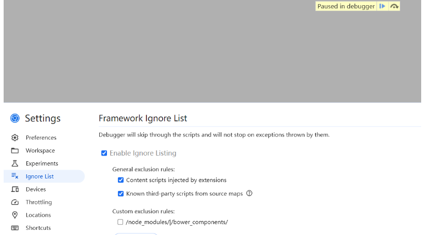Screen dimensions: 430x235
Task: Open the Workspace settings tab
Action: click(x=40, y=150)
